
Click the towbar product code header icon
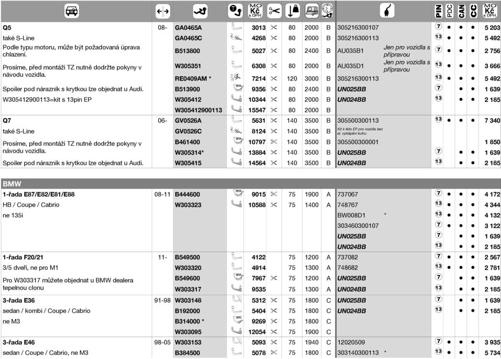[200, 11]
